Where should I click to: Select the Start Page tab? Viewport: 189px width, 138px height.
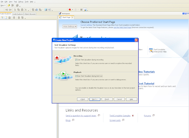pos(66,17)
